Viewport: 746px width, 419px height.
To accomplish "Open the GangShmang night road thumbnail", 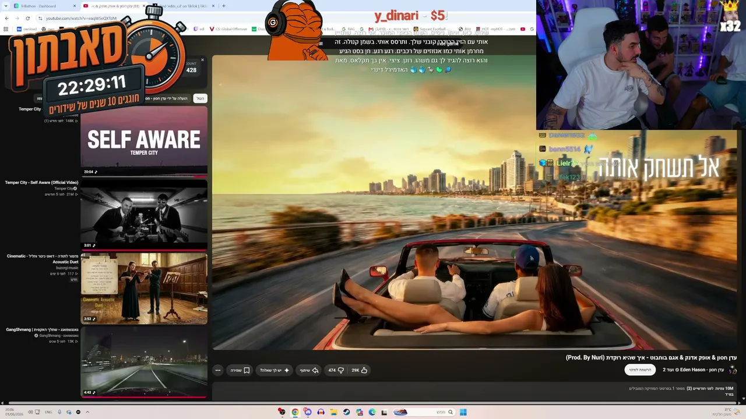I will click(144, 361).
